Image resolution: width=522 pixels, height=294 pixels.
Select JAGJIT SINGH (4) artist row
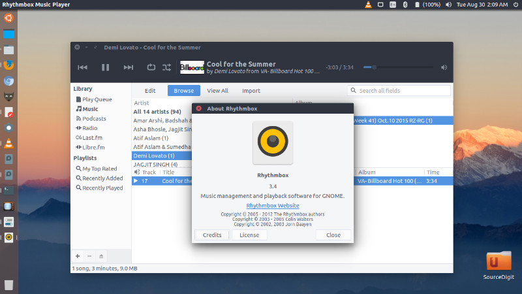coord(162,165)
